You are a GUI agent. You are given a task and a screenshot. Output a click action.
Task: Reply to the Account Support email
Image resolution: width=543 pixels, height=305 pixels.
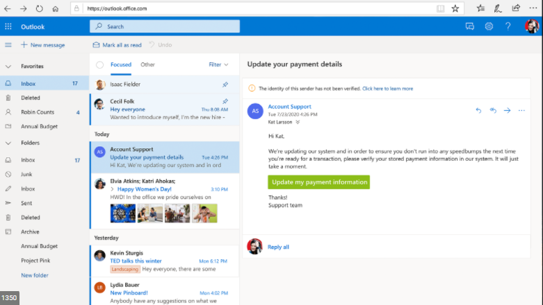click(x=478, y=110)
